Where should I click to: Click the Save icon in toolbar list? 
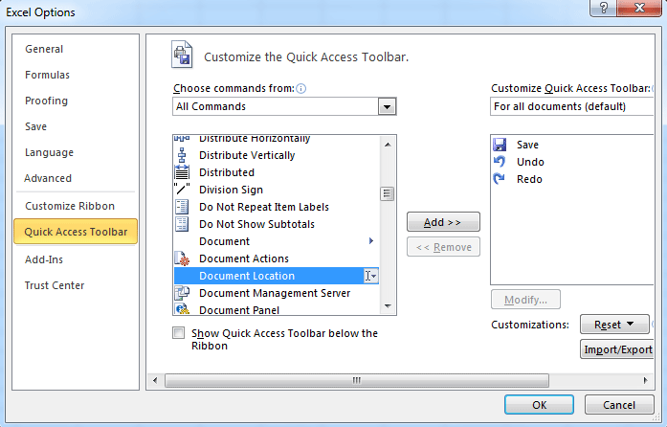click(500, 145)
